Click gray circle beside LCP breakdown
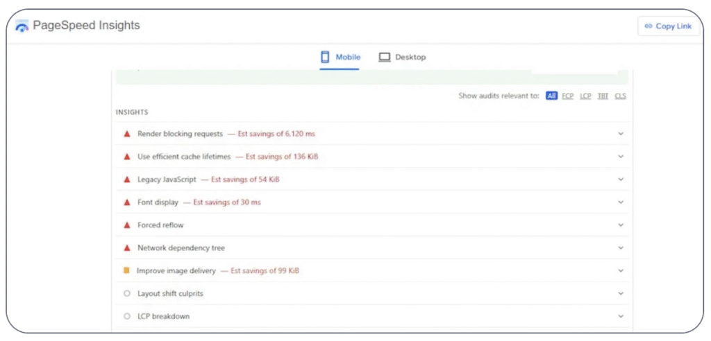 [x=127, y=316]
